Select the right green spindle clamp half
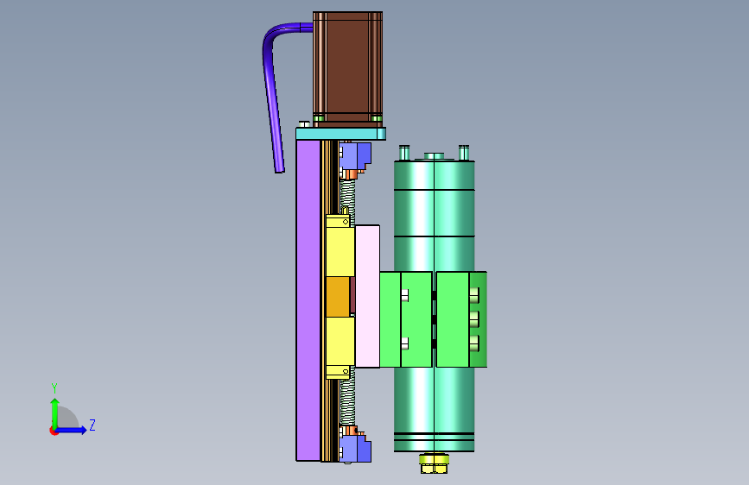Screen dimensions: 749x485 [x=461, y=319]
